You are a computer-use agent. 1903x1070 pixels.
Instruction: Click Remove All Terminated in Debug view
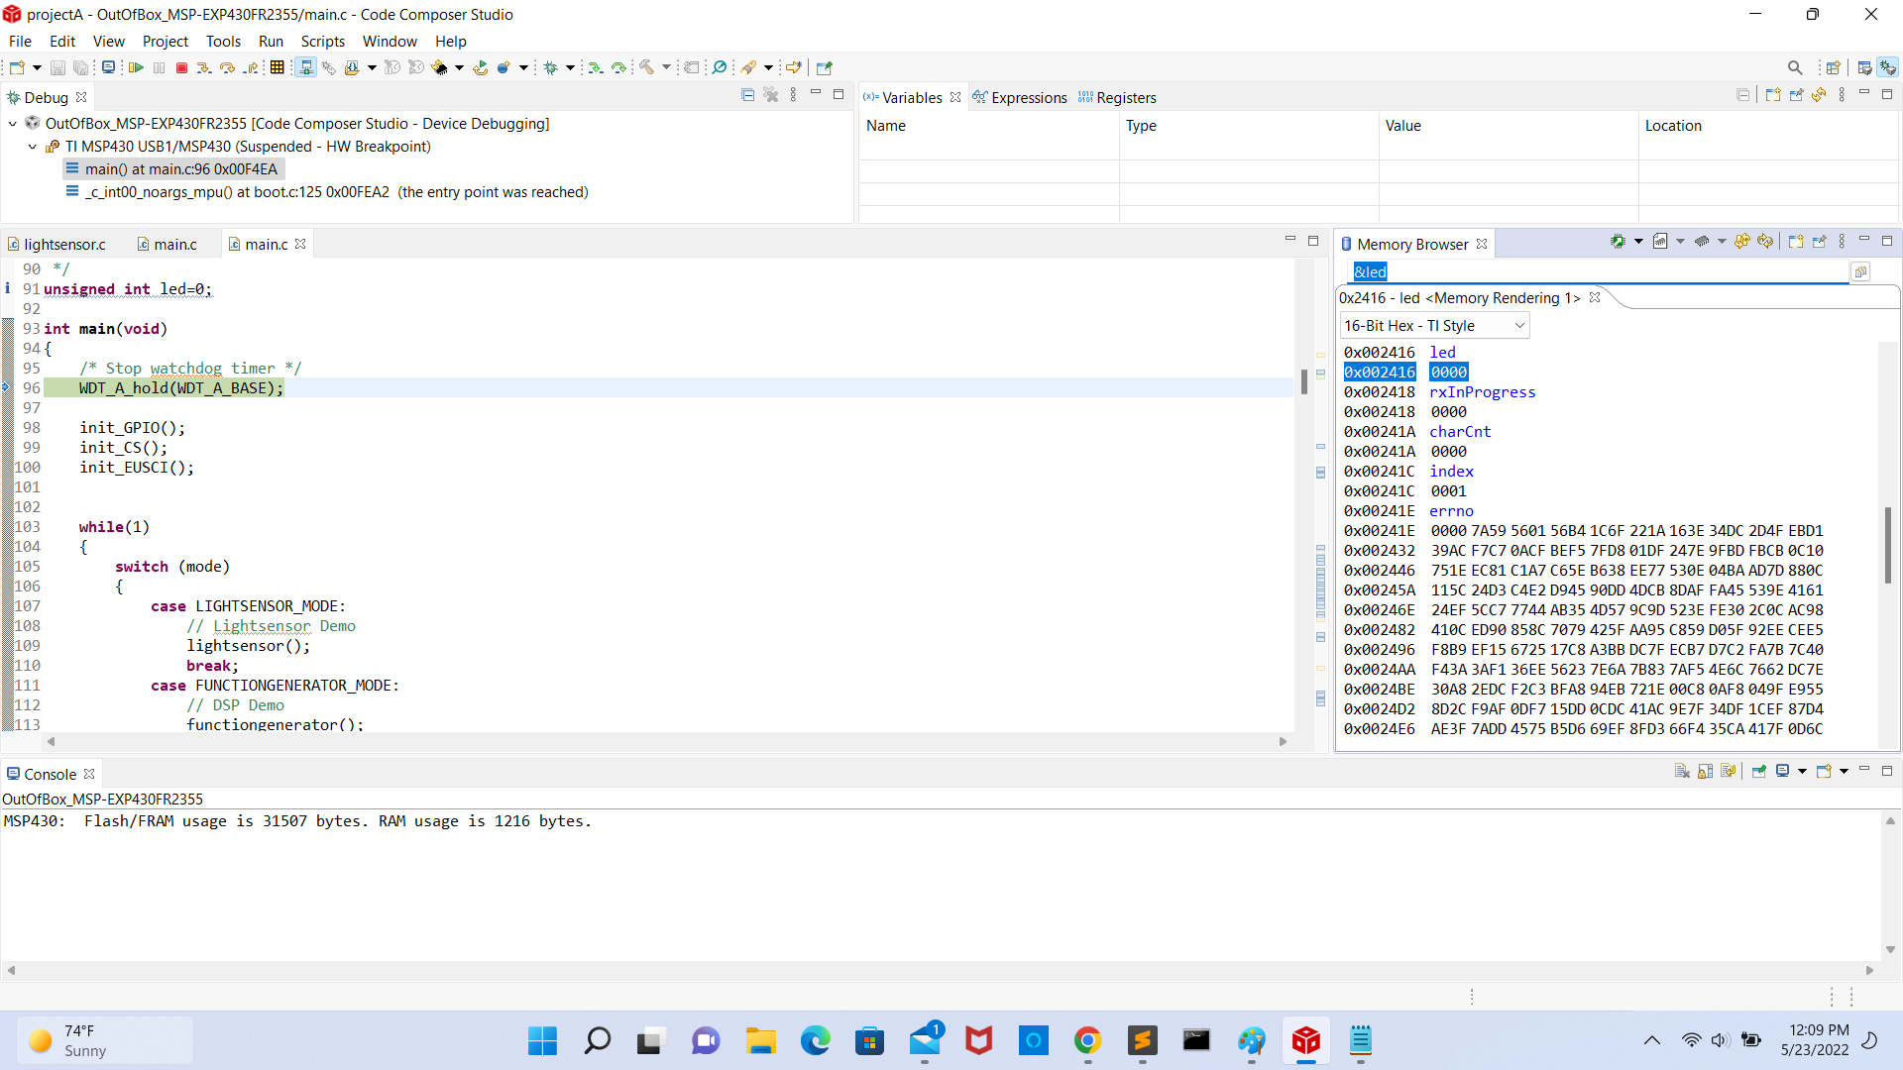coord(771,95)
